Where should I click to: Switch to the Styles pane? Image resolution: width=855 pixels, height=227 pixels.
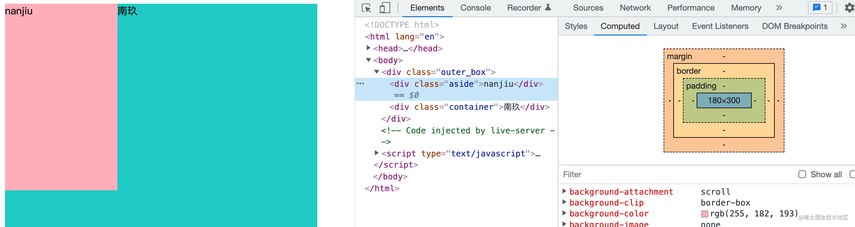(x=576, y=26)
